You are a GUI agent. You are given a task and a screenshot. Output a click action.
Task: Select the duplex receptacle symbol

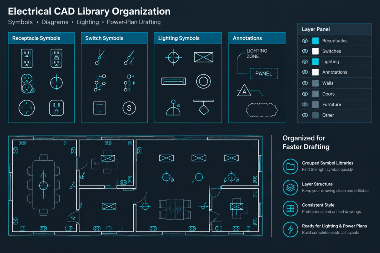pyautogui.click(x=27, y=58)
